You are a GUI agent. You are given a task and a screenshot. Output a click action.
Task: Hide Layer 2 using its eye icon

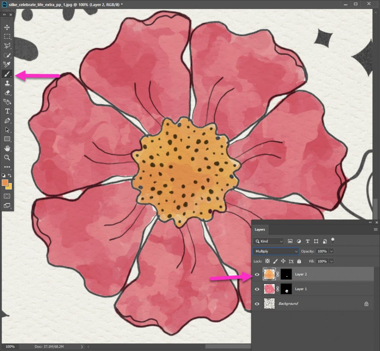pyautogui.click(x=257, y=274)
